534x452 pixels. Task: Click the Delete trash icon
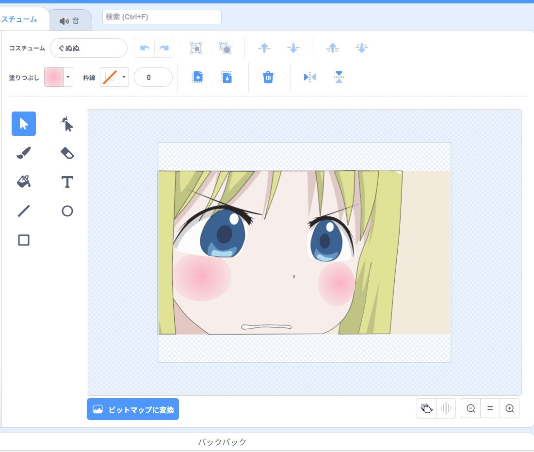tap(268, 77)
